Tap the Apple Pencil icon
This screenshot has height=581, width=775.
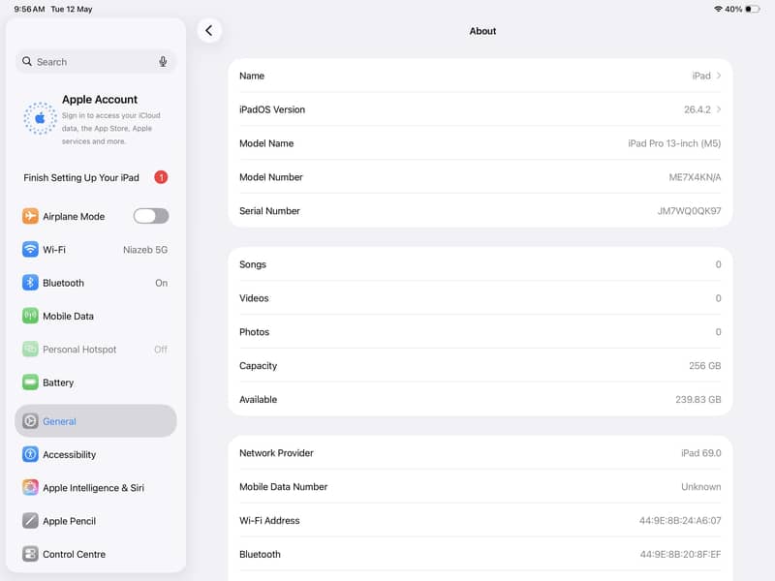[x=30, y=521]
